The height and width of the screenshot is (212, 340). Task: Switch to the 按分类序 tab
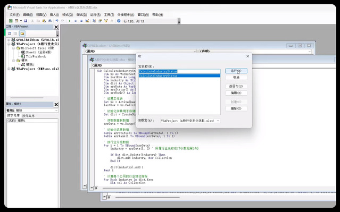[28, 116]
